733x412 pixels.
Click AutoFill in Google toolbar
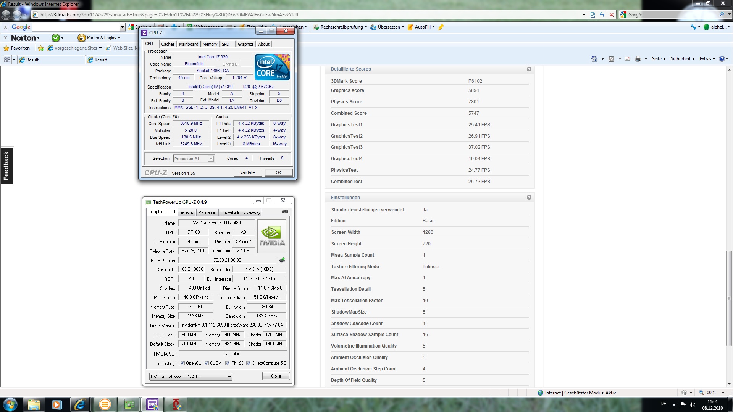point(421,27)
